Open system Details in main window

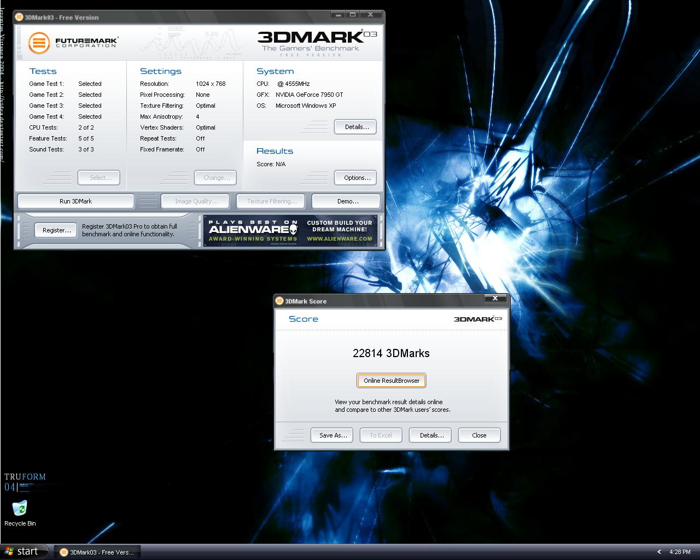coord(357,127)
